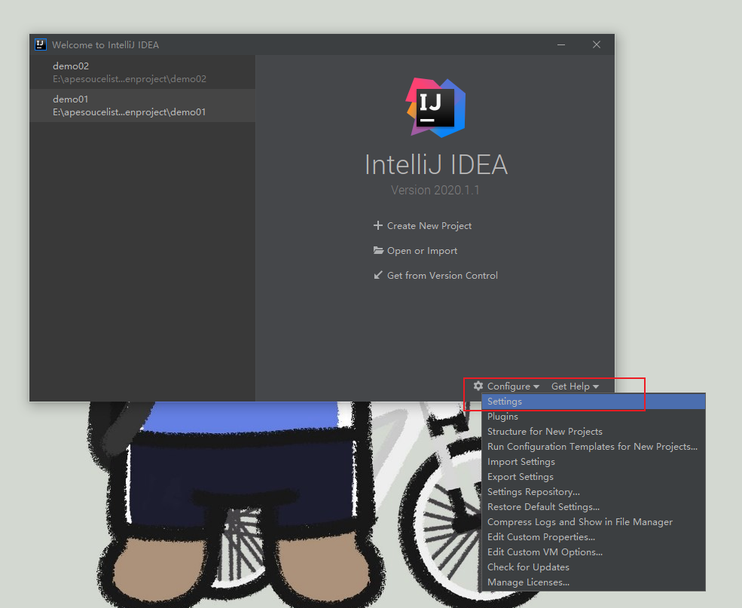Image resolution: width=742 pixels, height=608 pixels.
Task: Choose Export Settings menu entry
Action: pyautogui.click(x=594, y=477)
